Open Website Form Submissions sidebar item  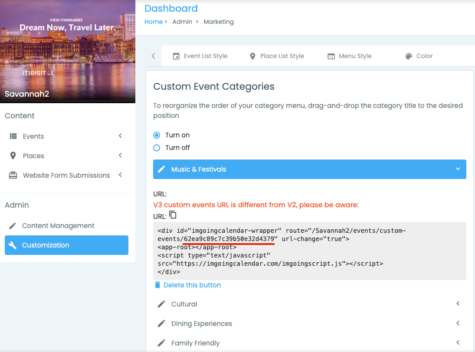(66, 175)
